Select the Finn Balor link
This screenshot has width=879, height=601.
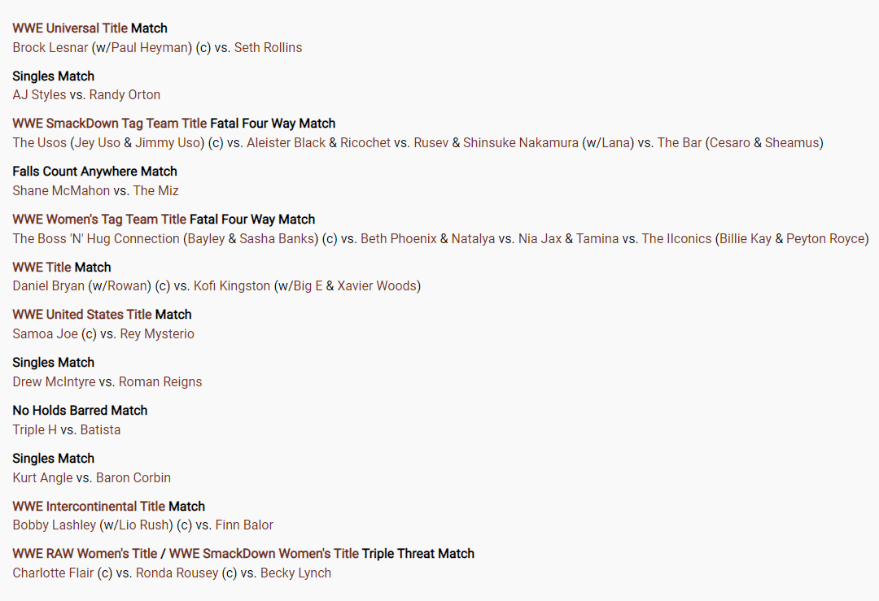[244, 525]
